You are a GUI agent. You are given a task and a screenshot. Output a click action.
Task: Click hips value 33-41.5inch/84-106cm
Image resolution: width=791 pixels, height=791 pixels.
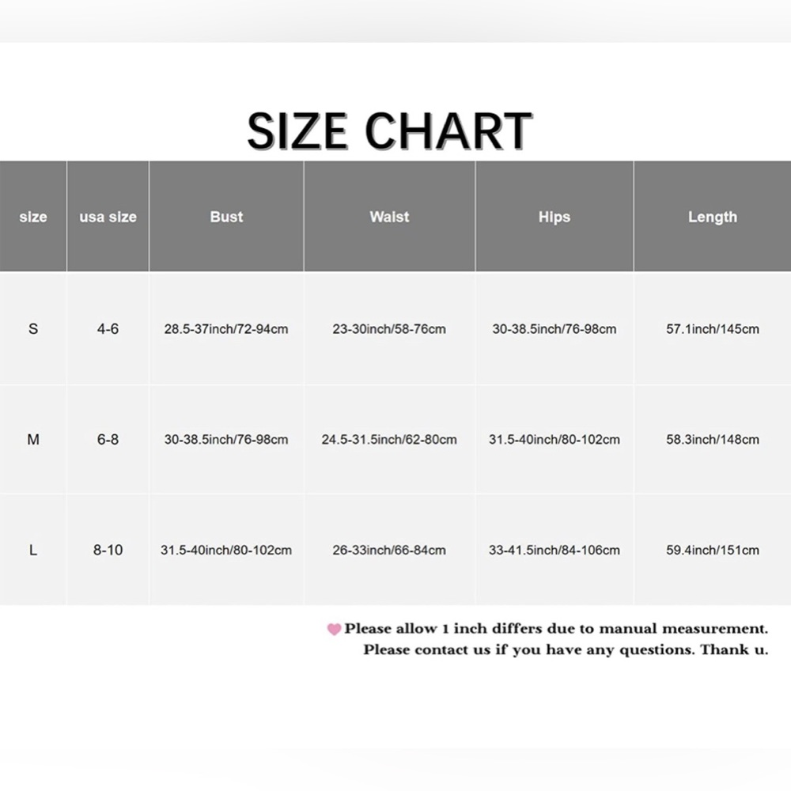pyautogui.click(x=554, y=550)
